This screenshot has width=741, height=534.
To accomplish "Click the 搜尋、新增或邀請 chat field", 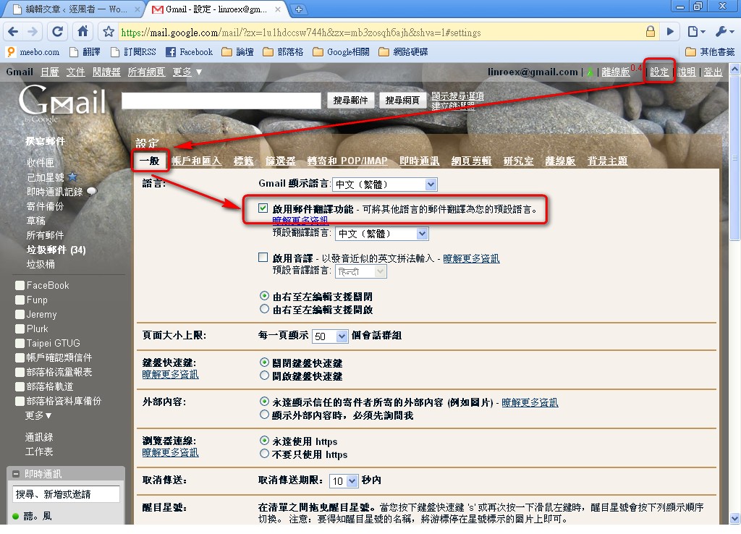I will 66,494.
